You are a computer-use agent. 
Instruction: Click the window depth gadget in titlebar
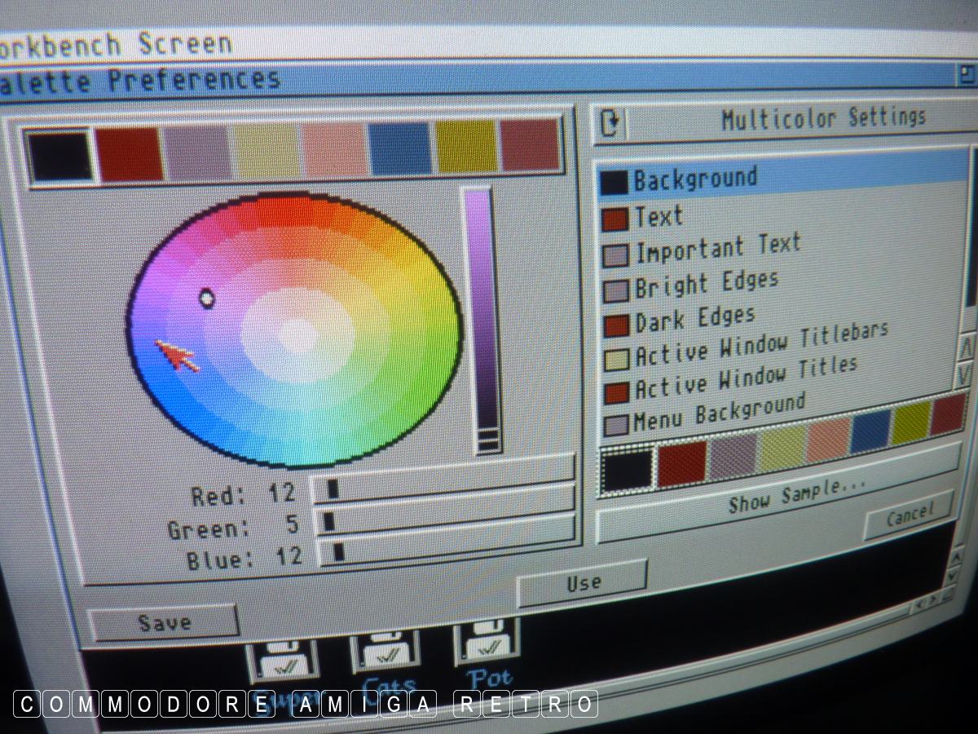click(967, 76)
